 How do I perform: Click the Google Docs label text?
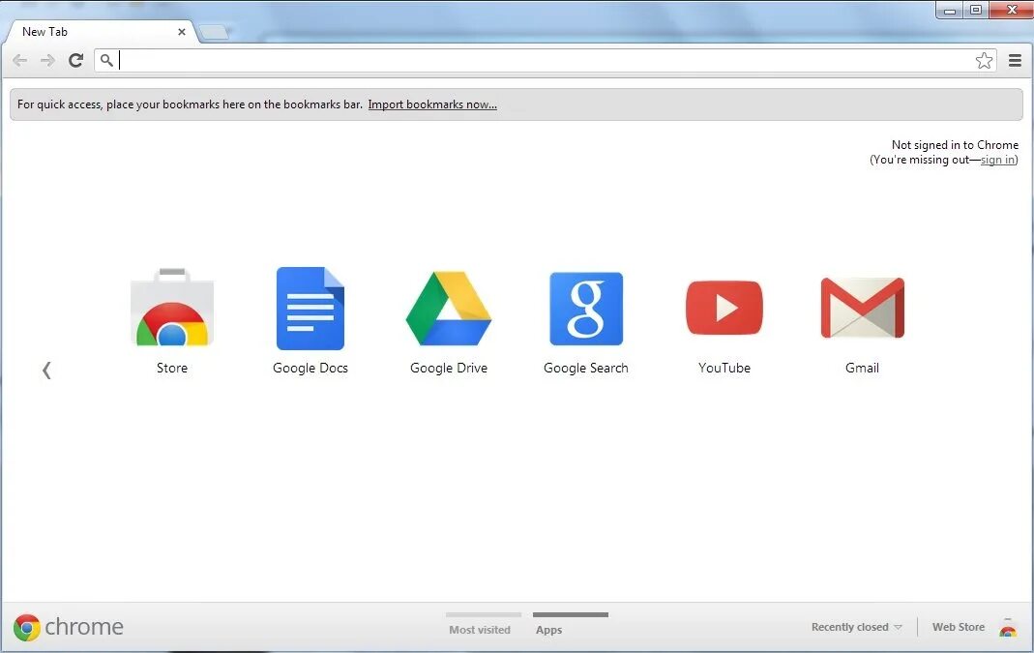click(310, 368)
